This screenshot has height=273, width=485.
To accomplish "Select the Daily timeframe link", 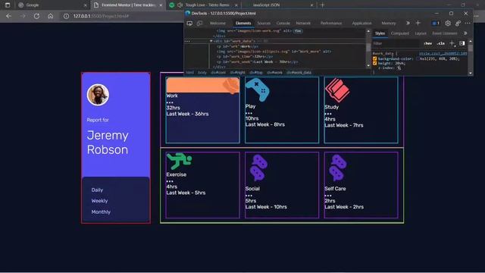I will [x=97, y=190].
